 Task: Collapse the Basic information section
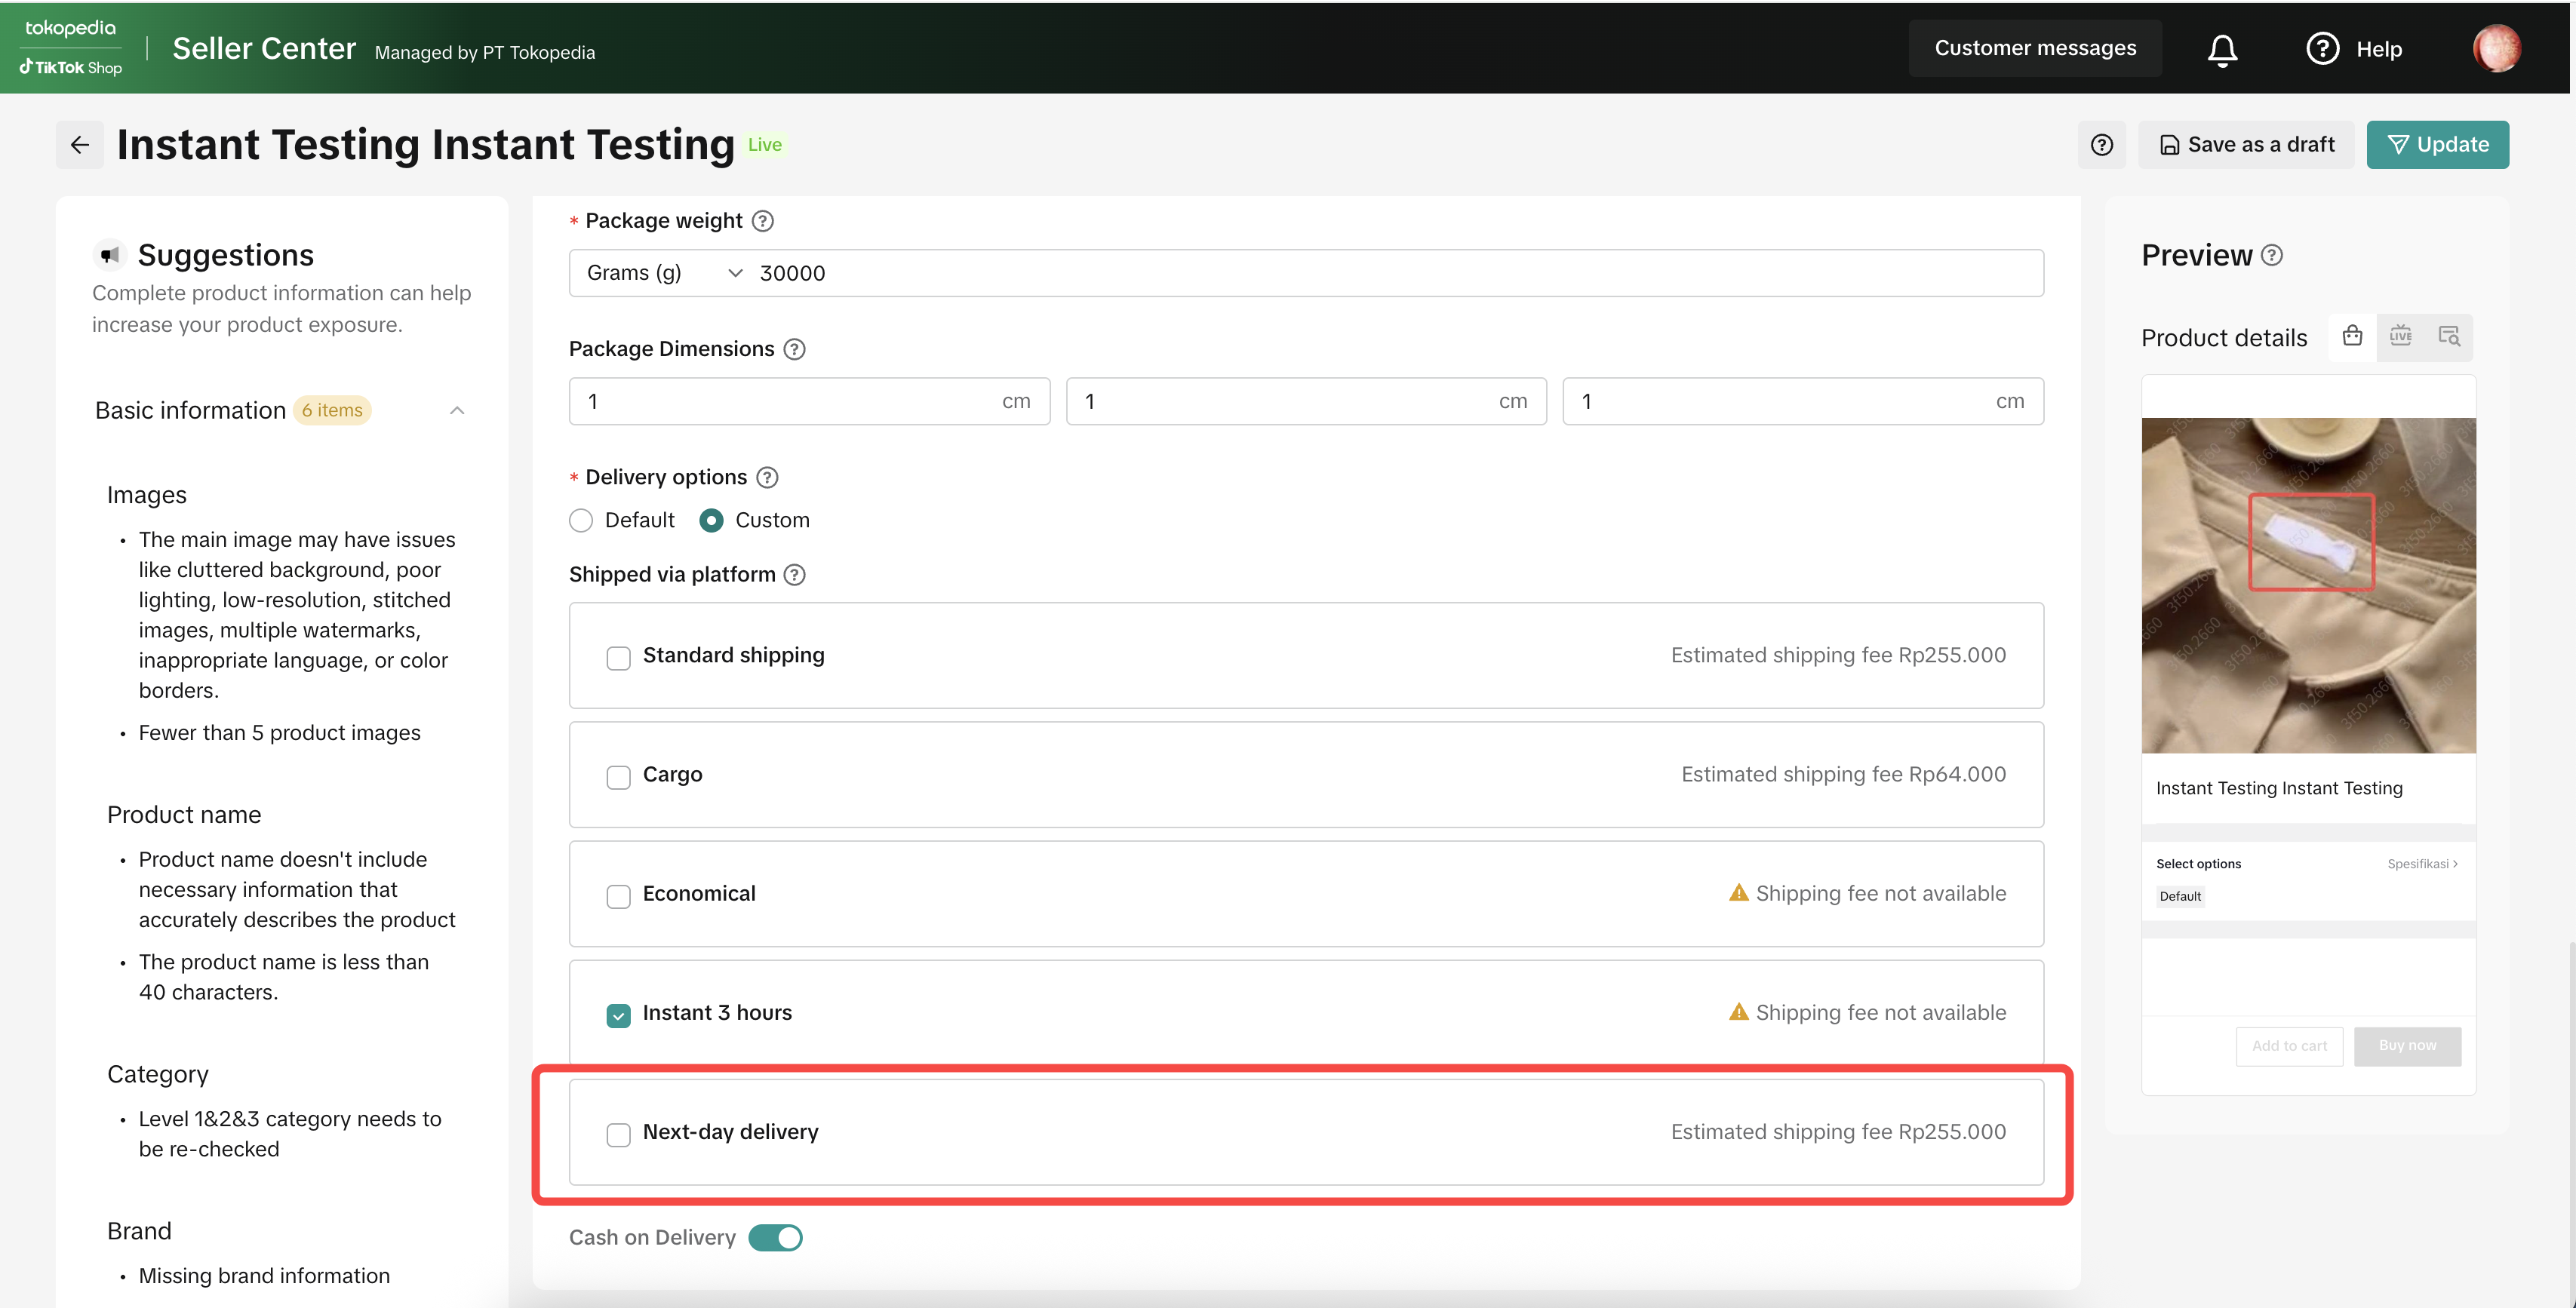(457, 411)
